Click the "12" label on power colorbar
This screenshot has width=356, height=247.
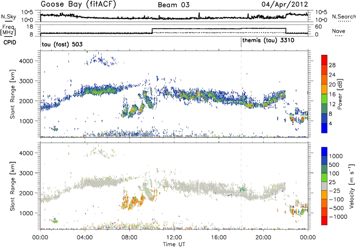click(332, 104)
